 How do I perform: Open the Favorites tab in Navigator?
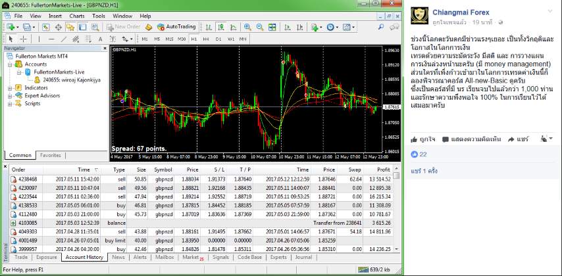coord(50,155)
